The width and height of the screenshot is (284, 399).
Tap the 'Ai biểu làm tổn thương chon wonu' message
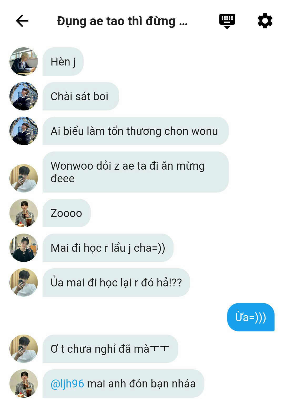click(136, 131)
